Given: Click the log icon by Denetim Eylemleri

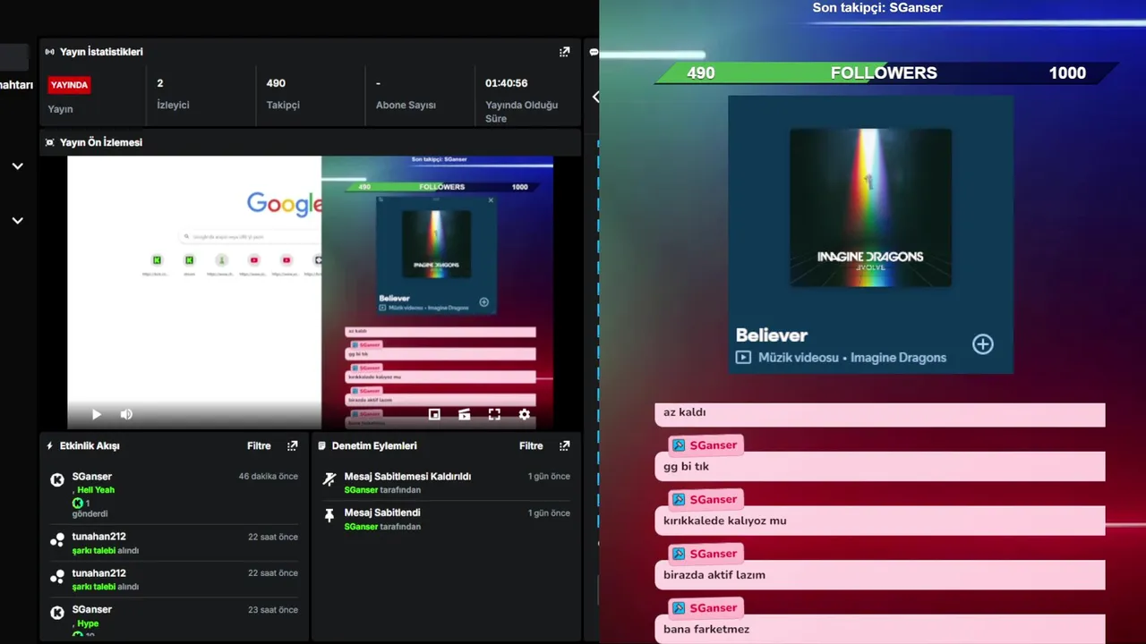Looking at the screenshot, I should 322,445.
